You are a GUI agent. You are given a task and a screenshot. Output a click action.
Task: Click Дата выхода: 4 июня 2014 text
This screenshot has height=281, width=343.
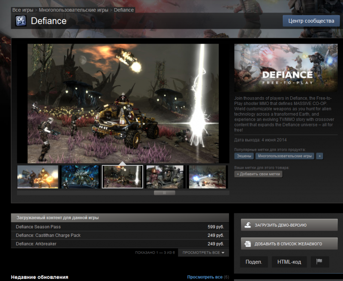[x=260, y=140]
